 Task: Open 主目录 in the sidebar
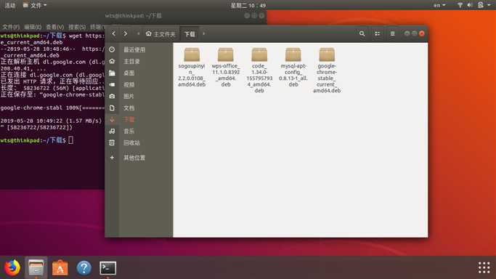click(x=131, y=61)
